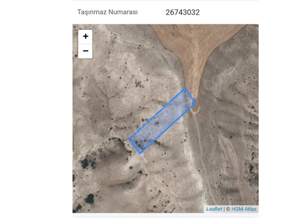291x218 pixels.
Task: Click the dark shrub cluster inside the parcel
Action: coord(157,123)
